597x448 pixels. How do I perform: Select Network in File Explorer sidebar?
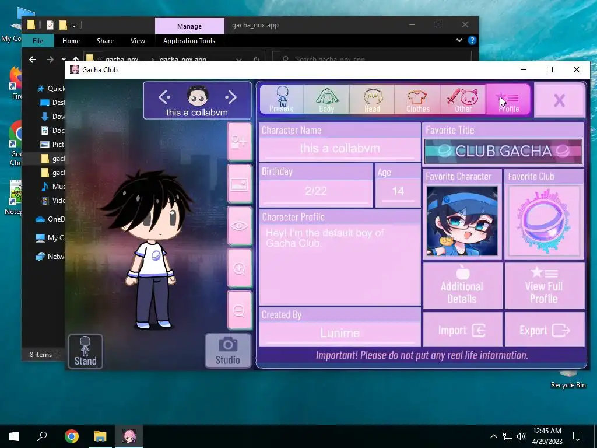point(50,257)
